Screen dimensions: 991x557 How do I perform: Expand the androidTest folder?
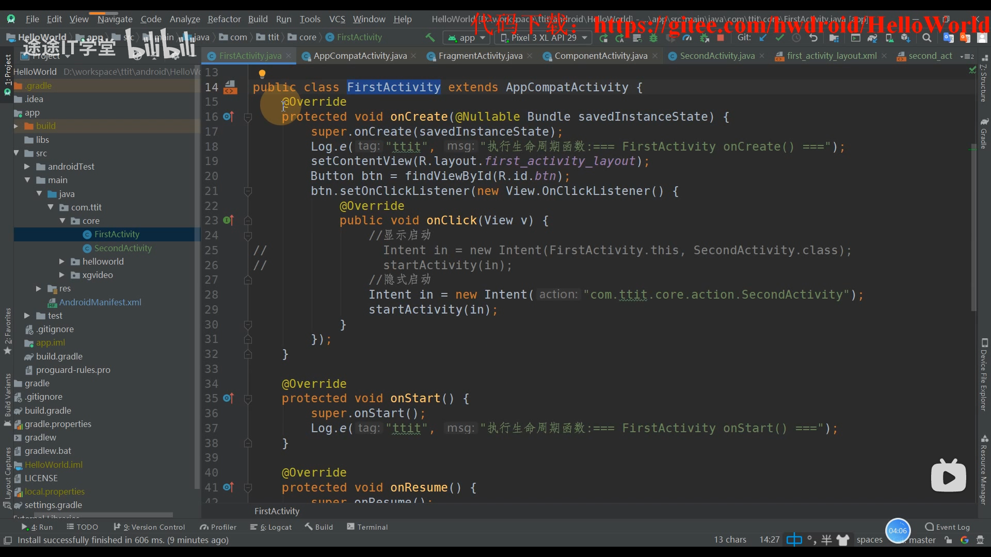[27, 167]
